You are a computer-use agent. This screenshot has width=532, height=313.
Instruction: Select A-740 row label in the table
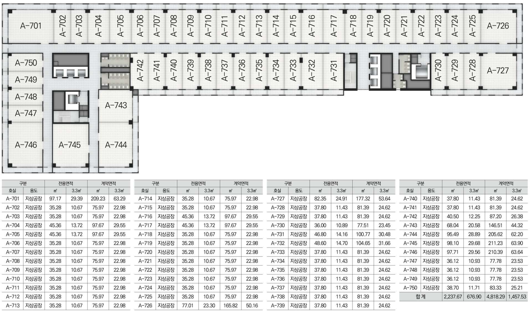(410, 199)
